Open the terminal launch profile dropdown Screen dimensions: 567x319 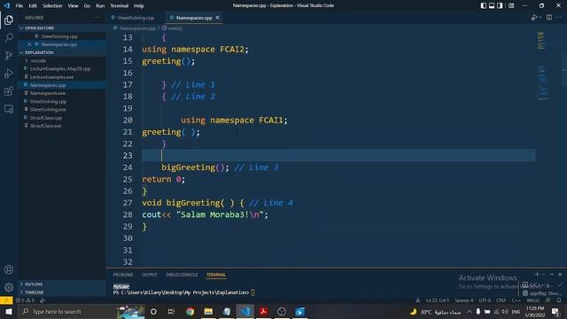543,275
